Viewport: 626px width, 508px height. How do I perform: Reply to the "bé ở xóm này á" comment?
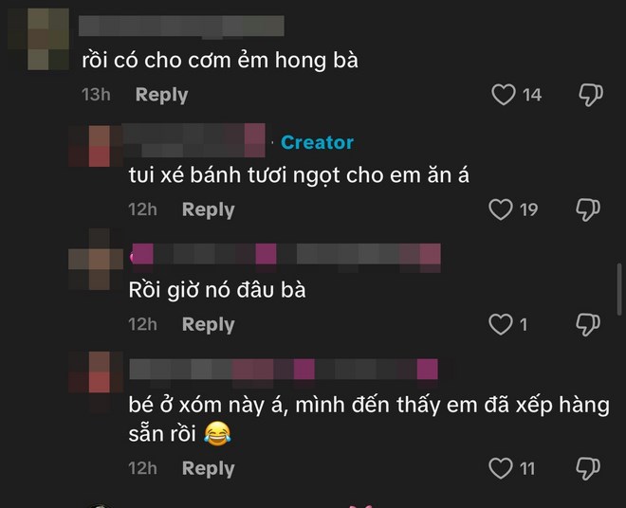pos(208,468)
